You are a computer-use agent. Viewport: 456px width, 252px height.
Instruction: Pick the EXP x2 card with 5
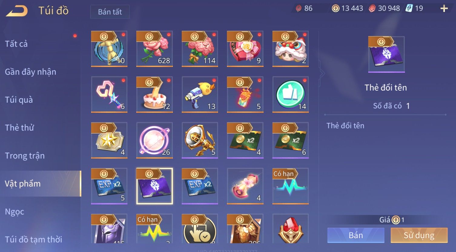pyautogui.click(x=109, y=186)
